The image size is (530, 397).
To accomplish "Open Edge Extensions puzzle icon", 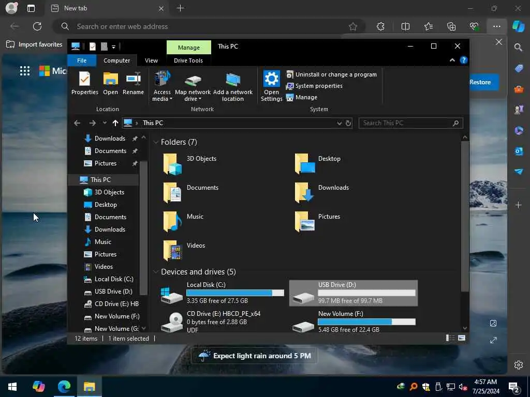I will (380, 26).
